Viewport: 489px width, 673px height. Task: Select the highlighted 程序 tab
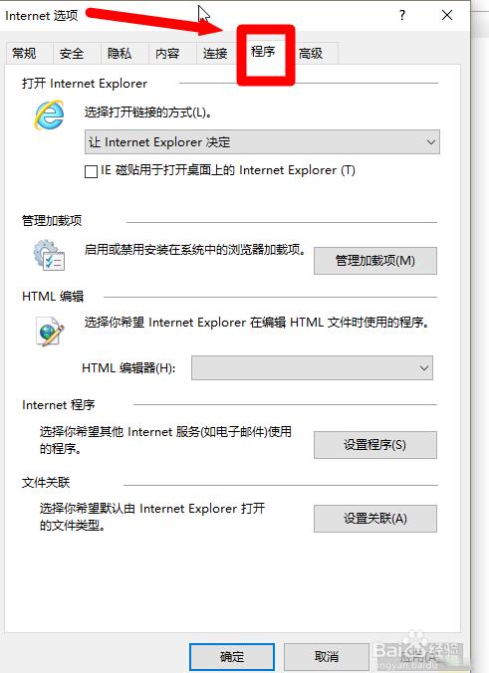coord(263,52)
